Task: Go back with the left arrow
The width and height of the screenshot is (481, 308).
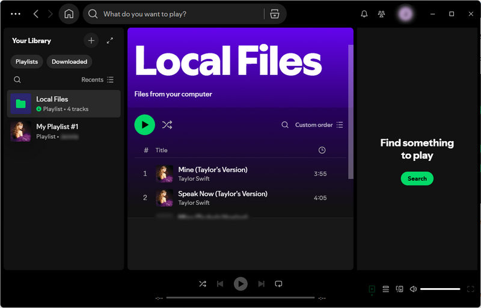Action: click(36, 14)
